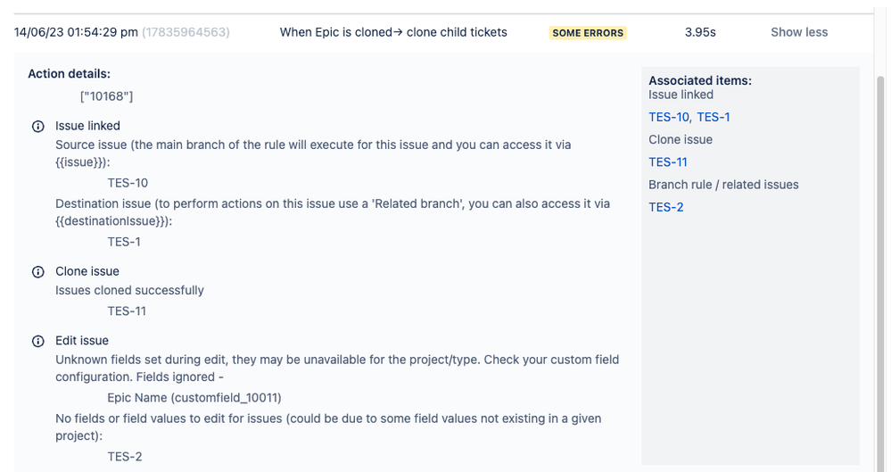
Task: Click the info icon beside Edit issue
Action: 38,341
